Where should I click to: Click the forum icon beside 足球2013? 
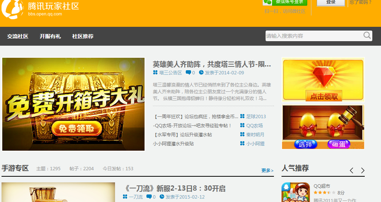[x=242, y=116]
